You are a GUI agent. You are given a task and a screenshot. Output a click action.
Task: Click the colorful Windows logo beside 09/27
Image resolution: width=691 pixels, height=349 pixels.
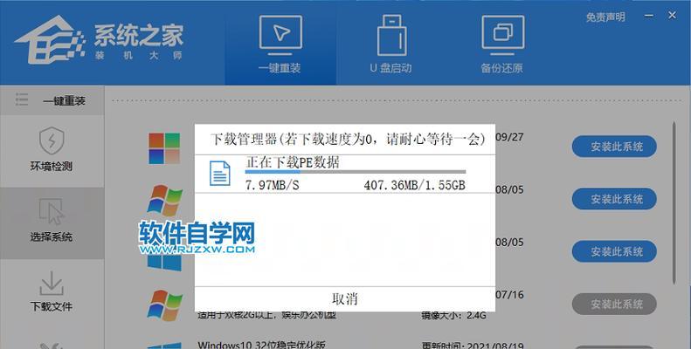pos(164,148)
